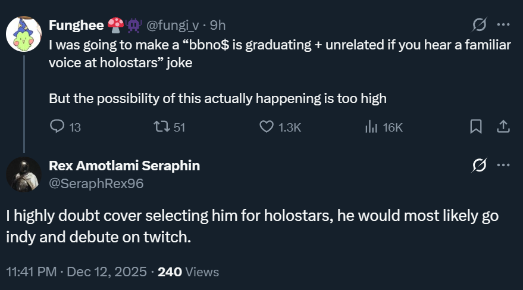523x290 pixels.
Task: Bookmark Funghee's tweet
Action: (x=476, y=127)
